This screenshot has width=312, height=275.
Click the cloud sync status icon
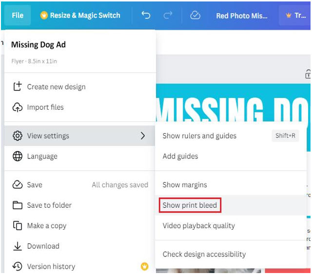[195, 16]
